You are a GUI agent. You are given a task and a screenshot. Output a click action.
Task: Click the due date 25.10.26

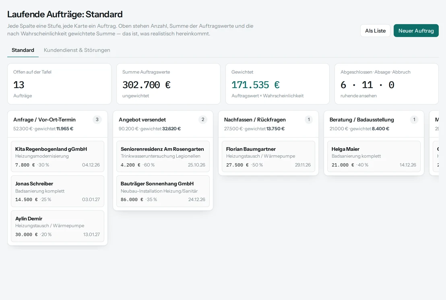point(196,165)
